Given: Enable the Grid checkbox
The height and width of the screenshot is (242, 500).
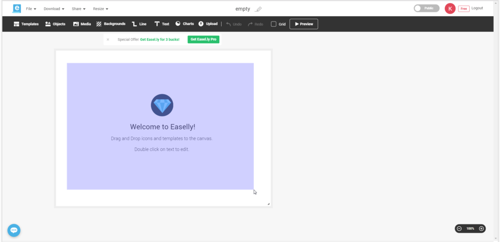Looking at the screenshot, I should [273, 24].
